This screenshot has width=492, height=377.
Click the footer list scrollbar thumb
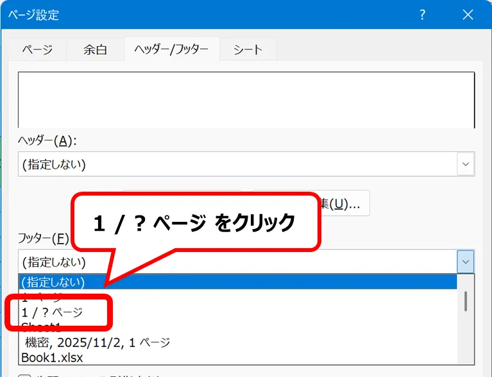click(466, 300)
